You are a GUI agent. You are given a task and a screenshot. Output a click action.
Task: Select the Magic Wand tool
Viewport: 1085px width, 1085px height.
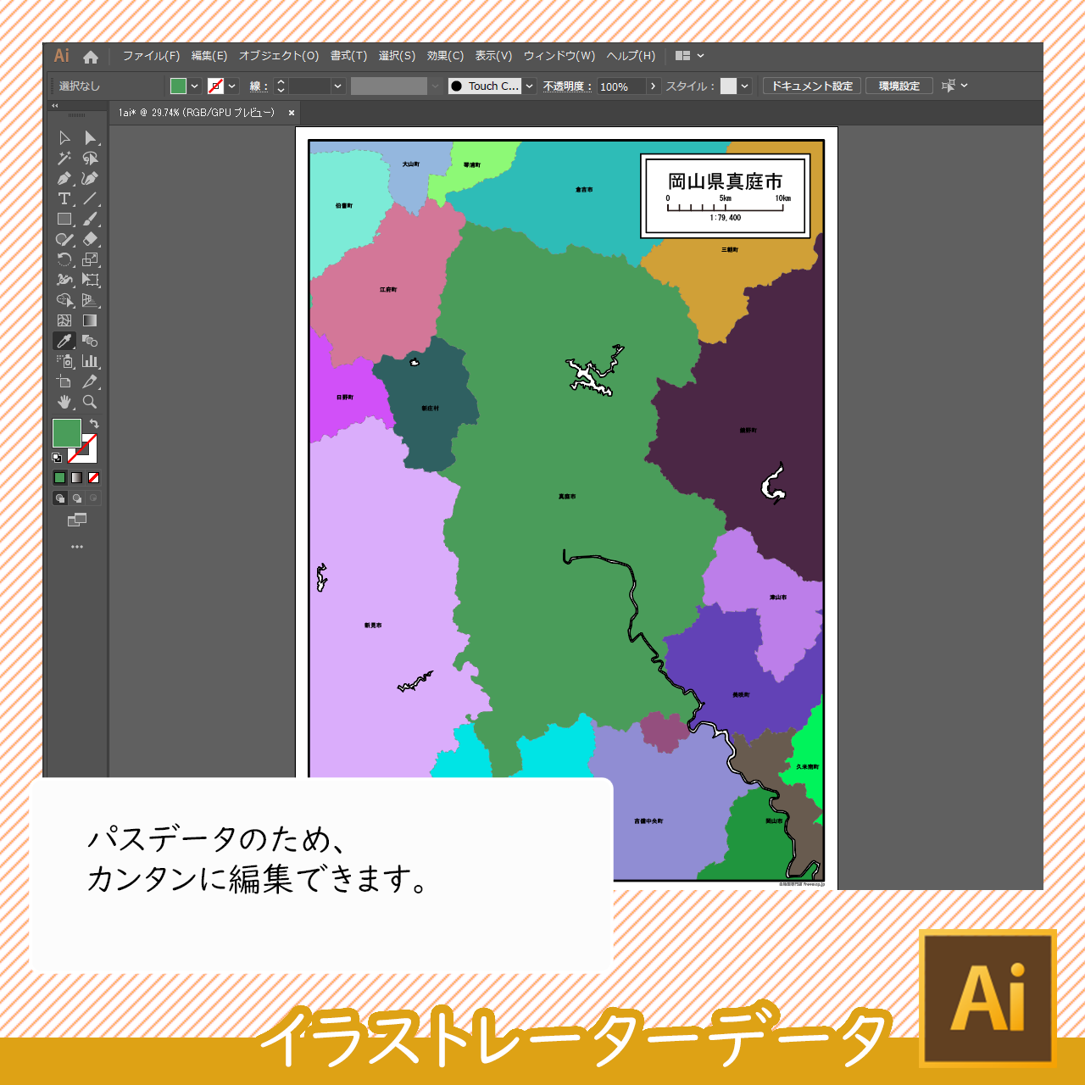pos(64,158)
